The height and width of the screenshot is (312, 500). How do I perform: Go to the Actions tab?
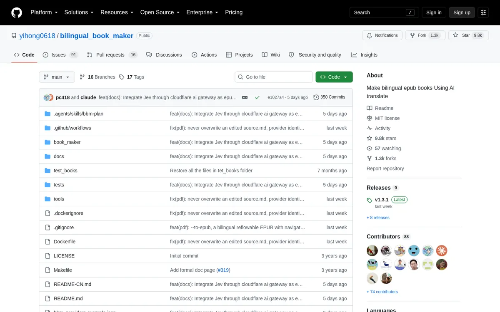point(204,55)
